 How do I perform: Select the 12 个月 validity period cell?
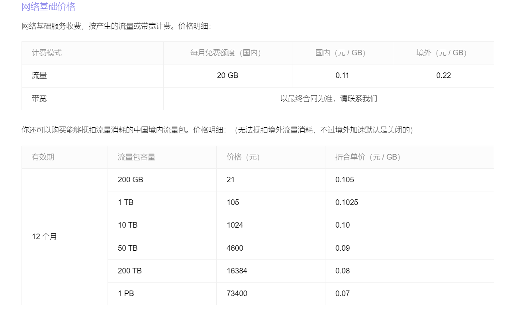click(44, 237)
